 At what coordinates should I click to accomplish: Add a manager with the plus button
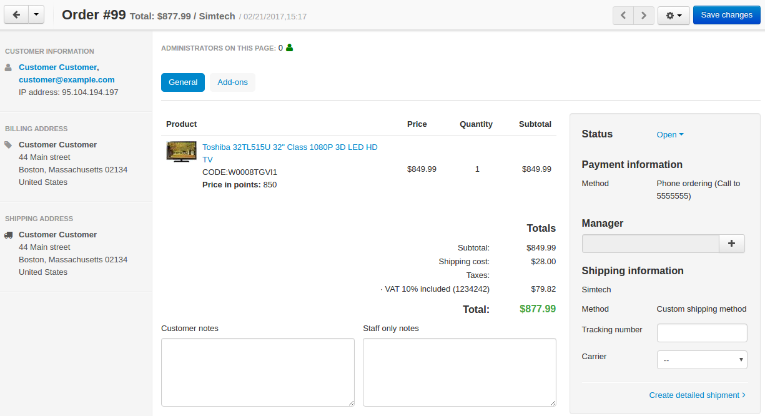tap(732, 244)
